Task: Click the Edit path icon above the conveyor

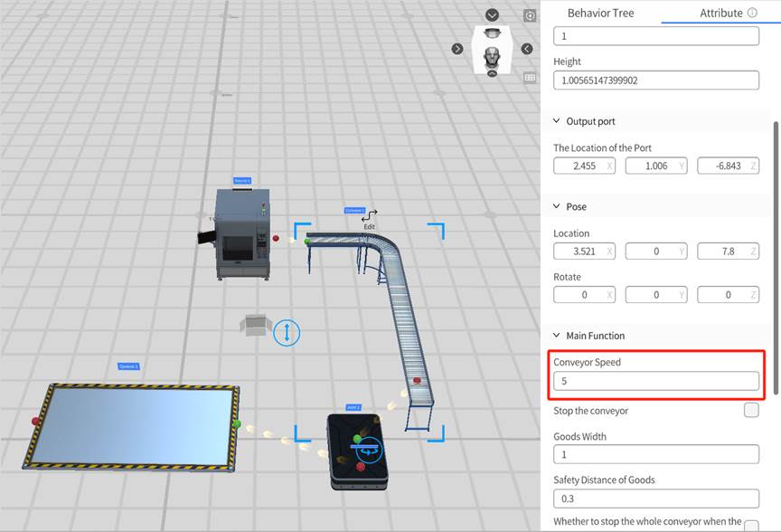Action: (x=369, y=216)
